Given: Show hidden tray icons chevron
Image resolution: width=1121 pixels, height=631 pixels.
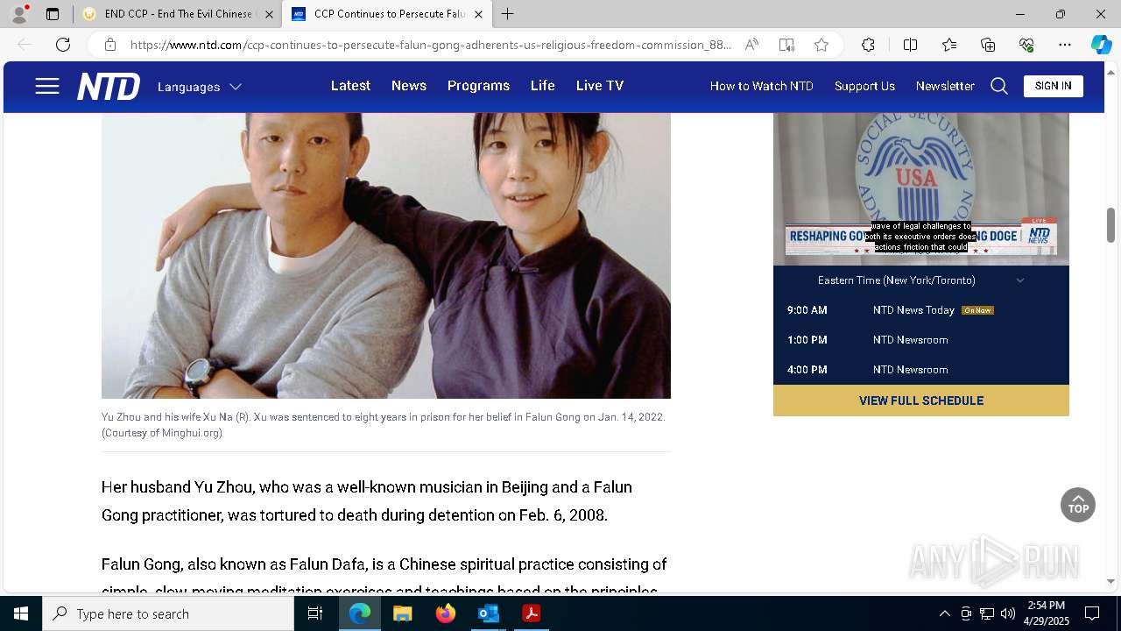Looking at the screenshot, I should tap(945, 613).
